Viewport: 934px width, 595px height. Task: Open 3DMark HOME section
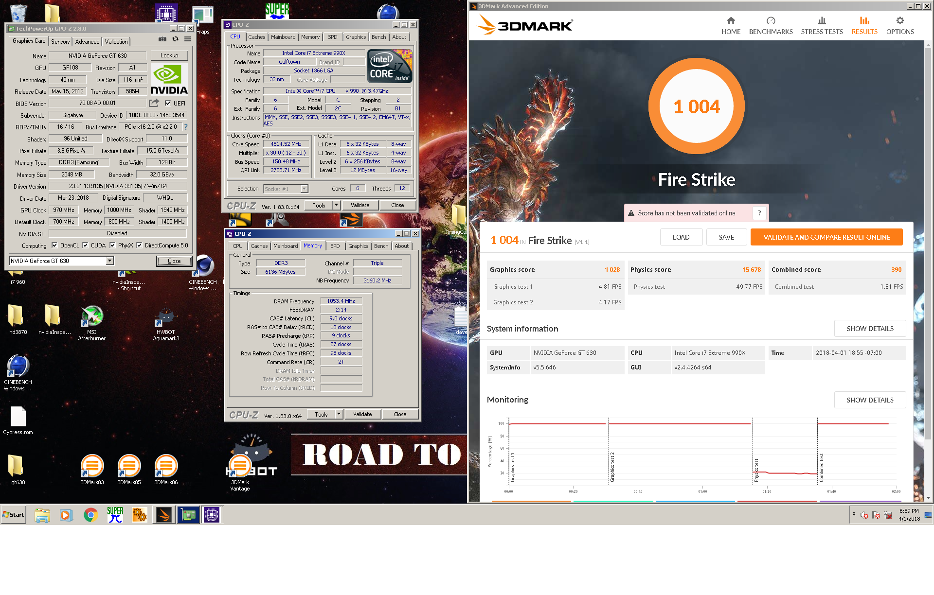[x=731, y=26]
